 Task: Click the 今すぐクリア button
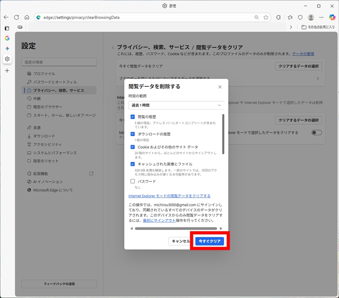[210, 241]
